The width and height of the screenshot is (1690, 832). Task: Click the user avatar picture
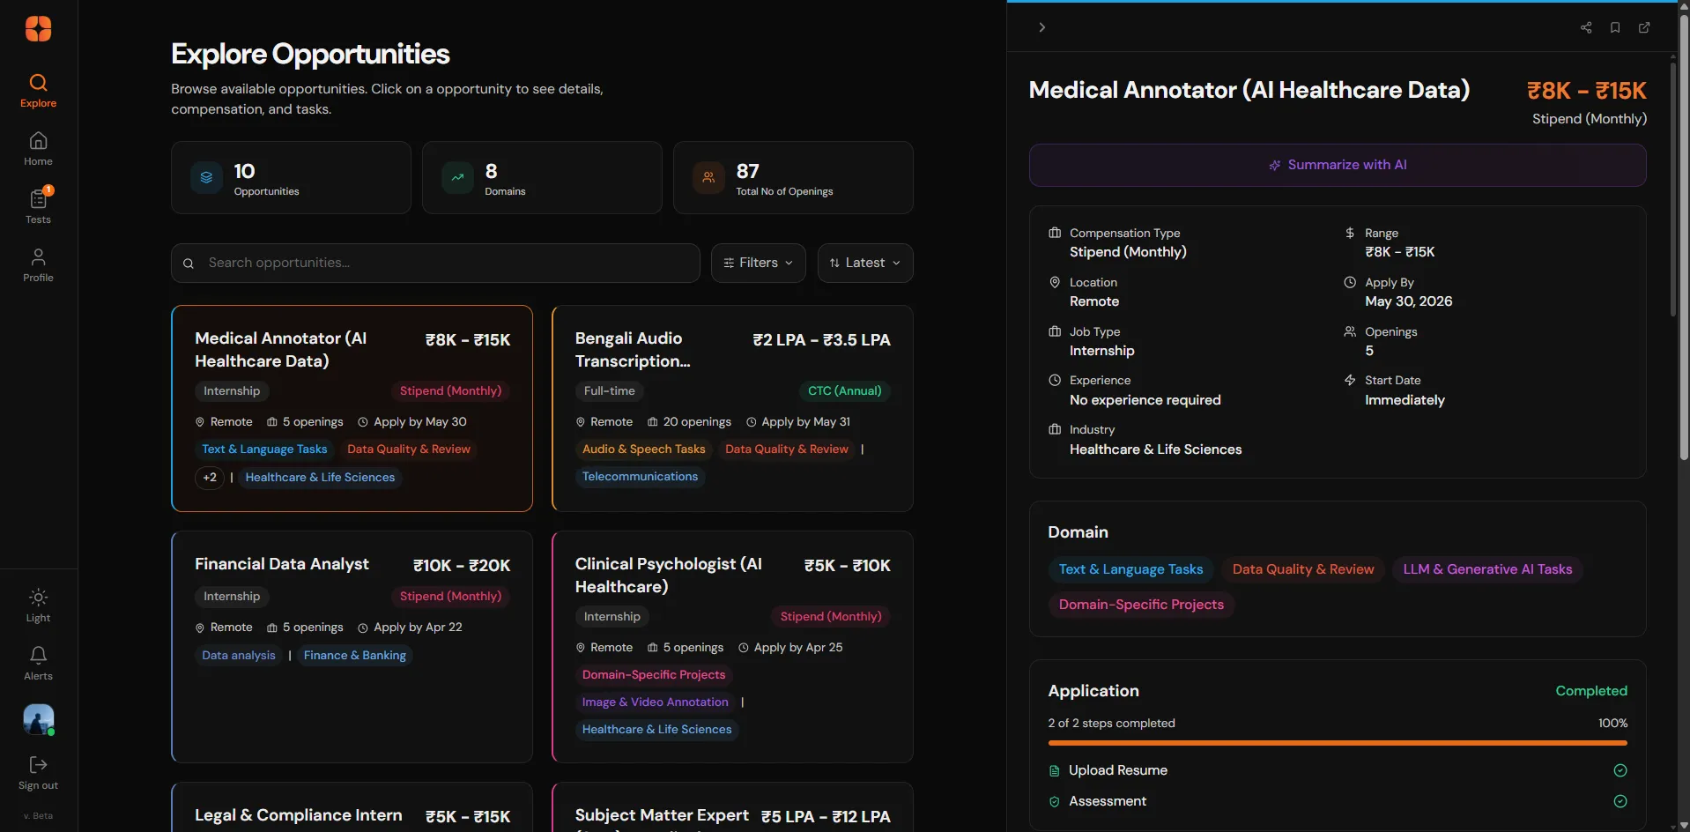click(x=38, y=719)
